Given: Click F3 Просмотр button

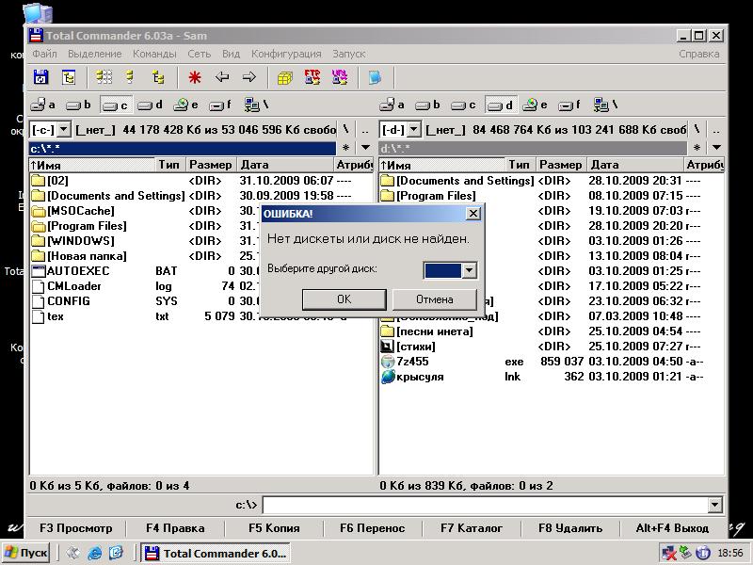Looking at the screenshot, I should point(76,528).
